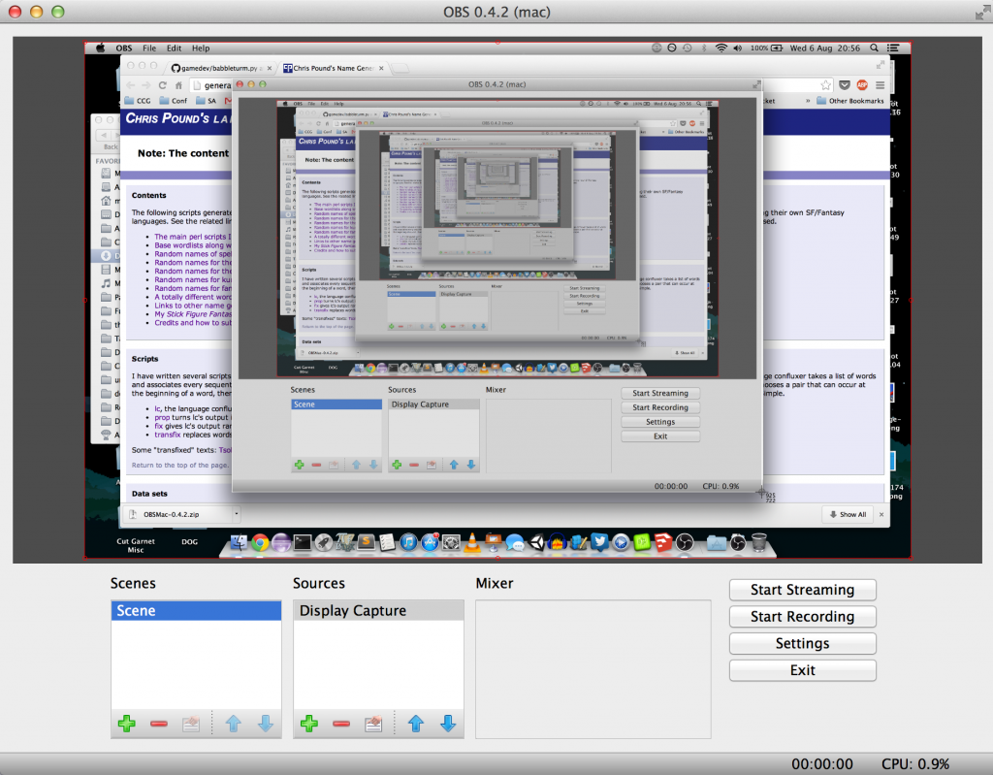
Task: Click the ABP extension icon in Chrome
Action: [x=862, y=85]
